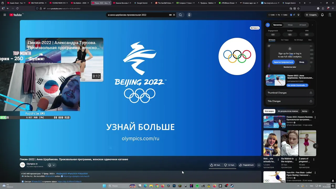Switch to The Sandfall Interactive browser tab
This screenshot has width=336, height=189.
164,3
